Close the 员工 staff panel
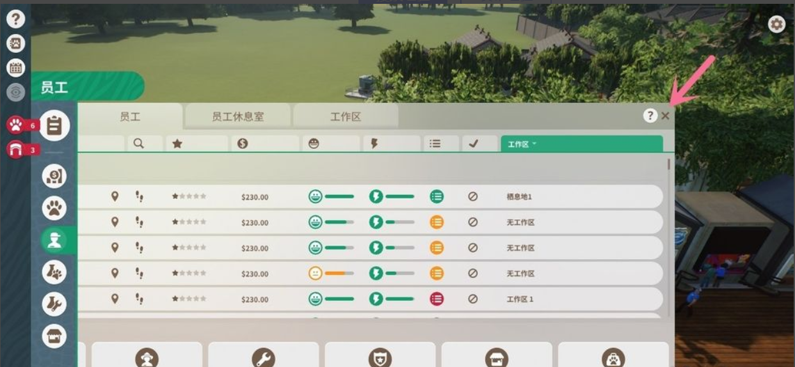The height and width of the screenshot is (367, 795). click(x=666, y=116)
